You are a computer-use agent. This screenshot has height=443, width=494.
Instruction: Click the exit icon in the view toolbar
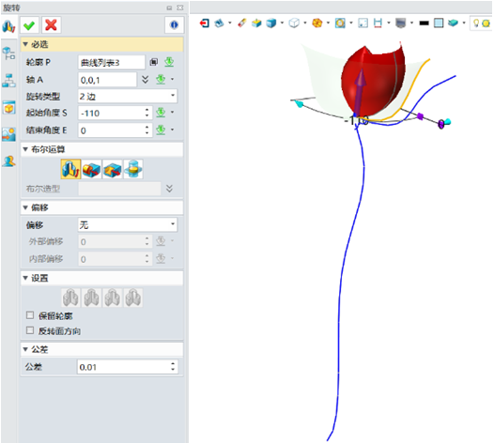204,23
